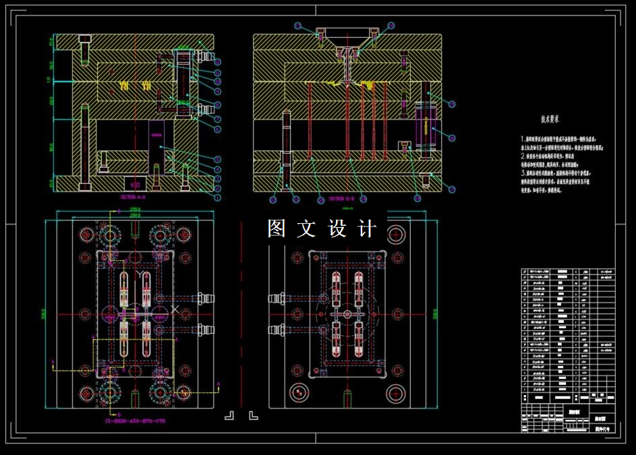This screenshot has height=455, width=636.
Task: Click part balloon number 6 in Section A-A
Action: (217, 129)
